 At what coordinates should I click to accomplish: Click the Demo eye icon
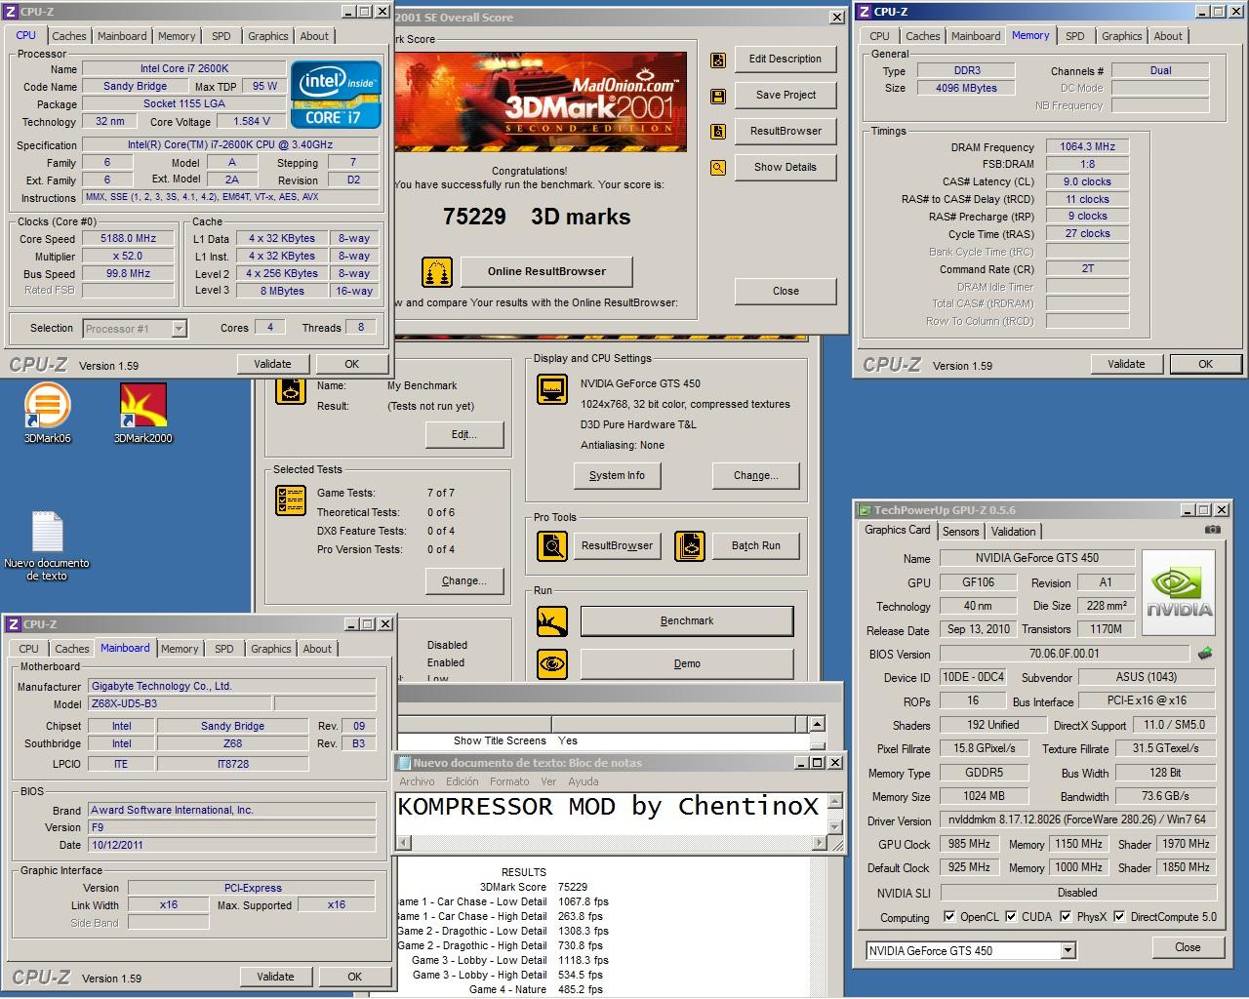point(552,663)
